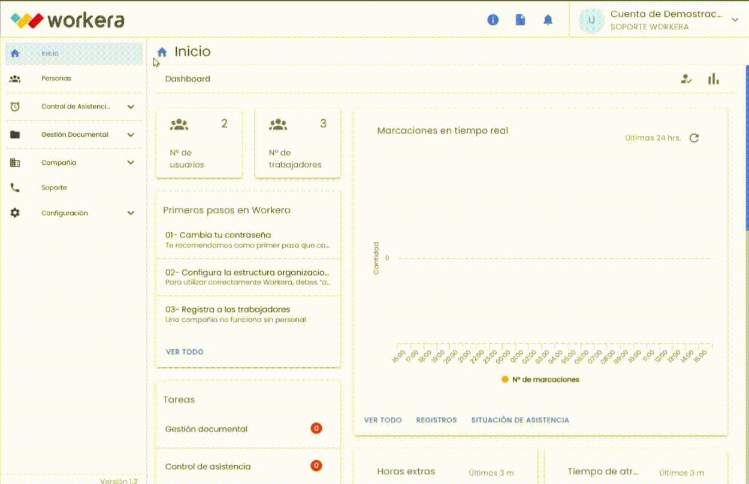Click the Primeros pasos en Workera heading
The height and width of the screenshot is (484, 749).
coord(226,210)
